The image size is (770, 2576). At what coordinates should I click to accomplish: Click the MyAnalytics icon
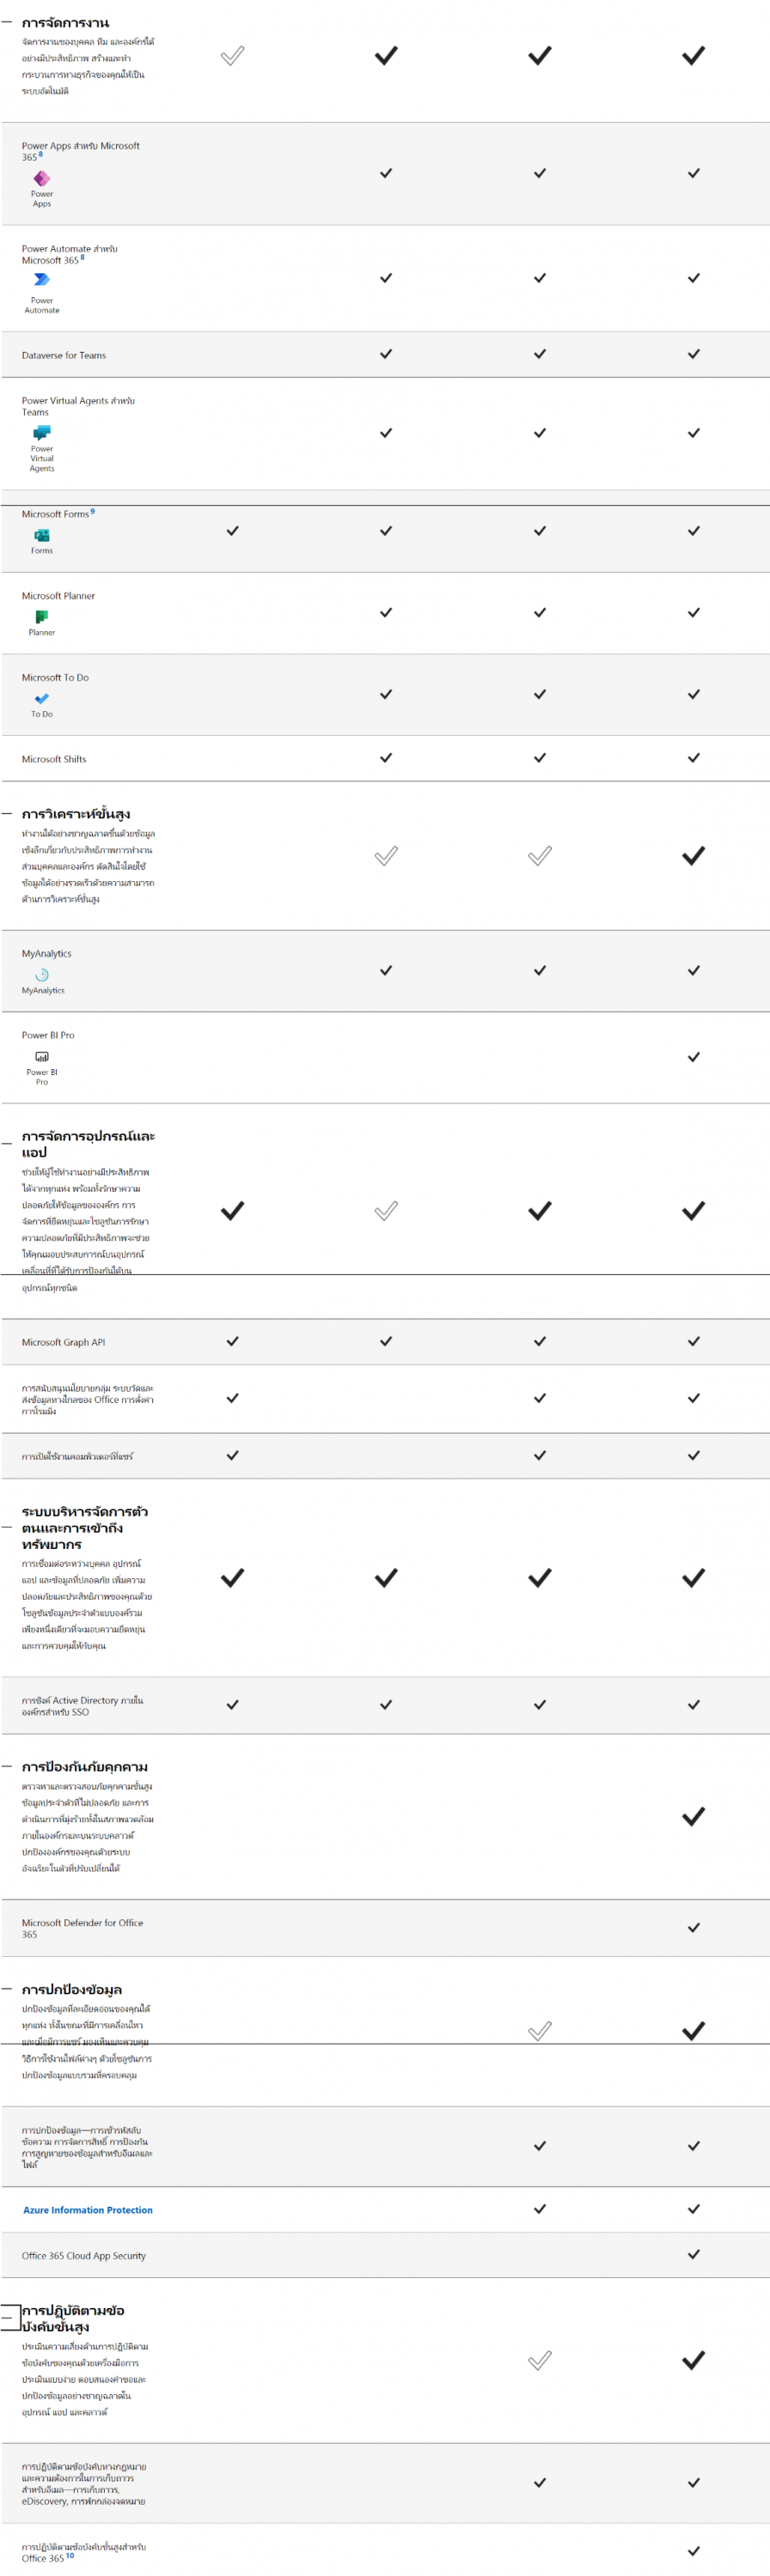coord(42,975)
